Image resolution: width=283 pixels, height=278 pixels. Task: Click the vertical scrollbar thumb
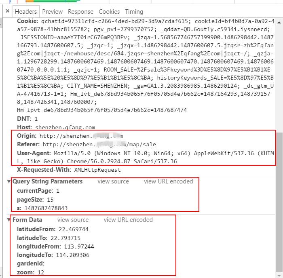point(279,202)
